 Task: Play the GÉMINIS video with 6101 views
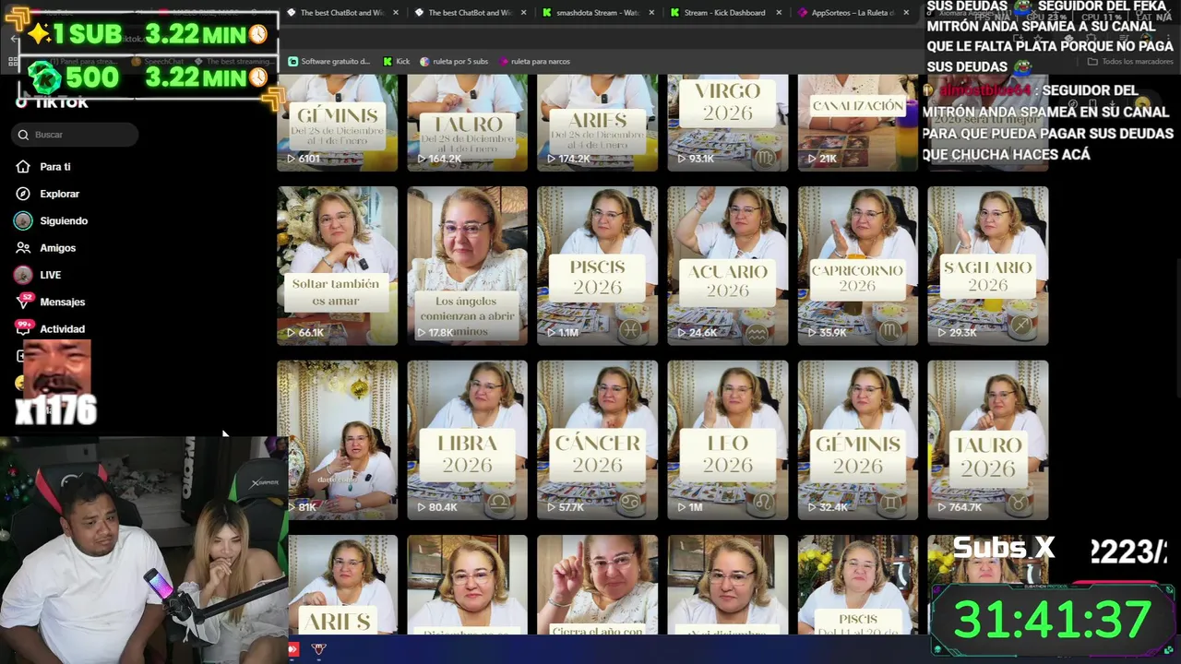(338, 123)
